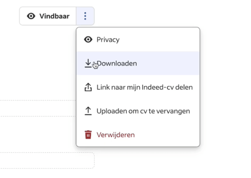The image size is (251, 178).
Task: Click the share icon beside Link naar
Action: 88,88
